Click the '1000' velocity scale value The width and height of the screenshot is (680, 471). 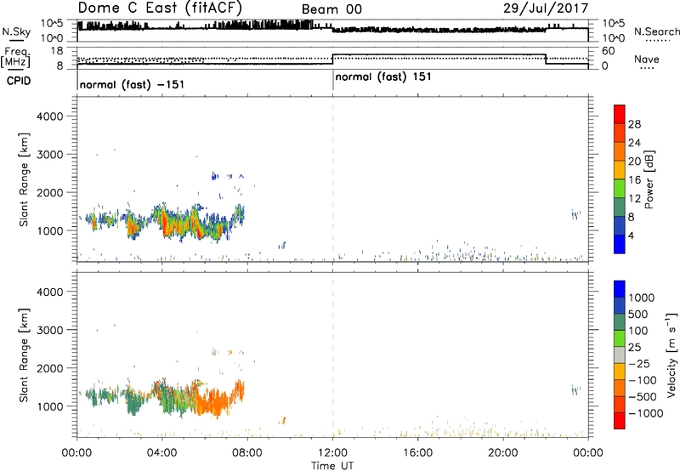pos(641,298)
